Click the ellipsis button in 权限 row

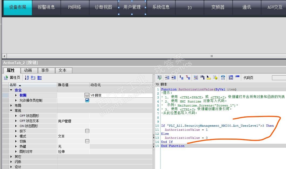(x=87, y=95)
